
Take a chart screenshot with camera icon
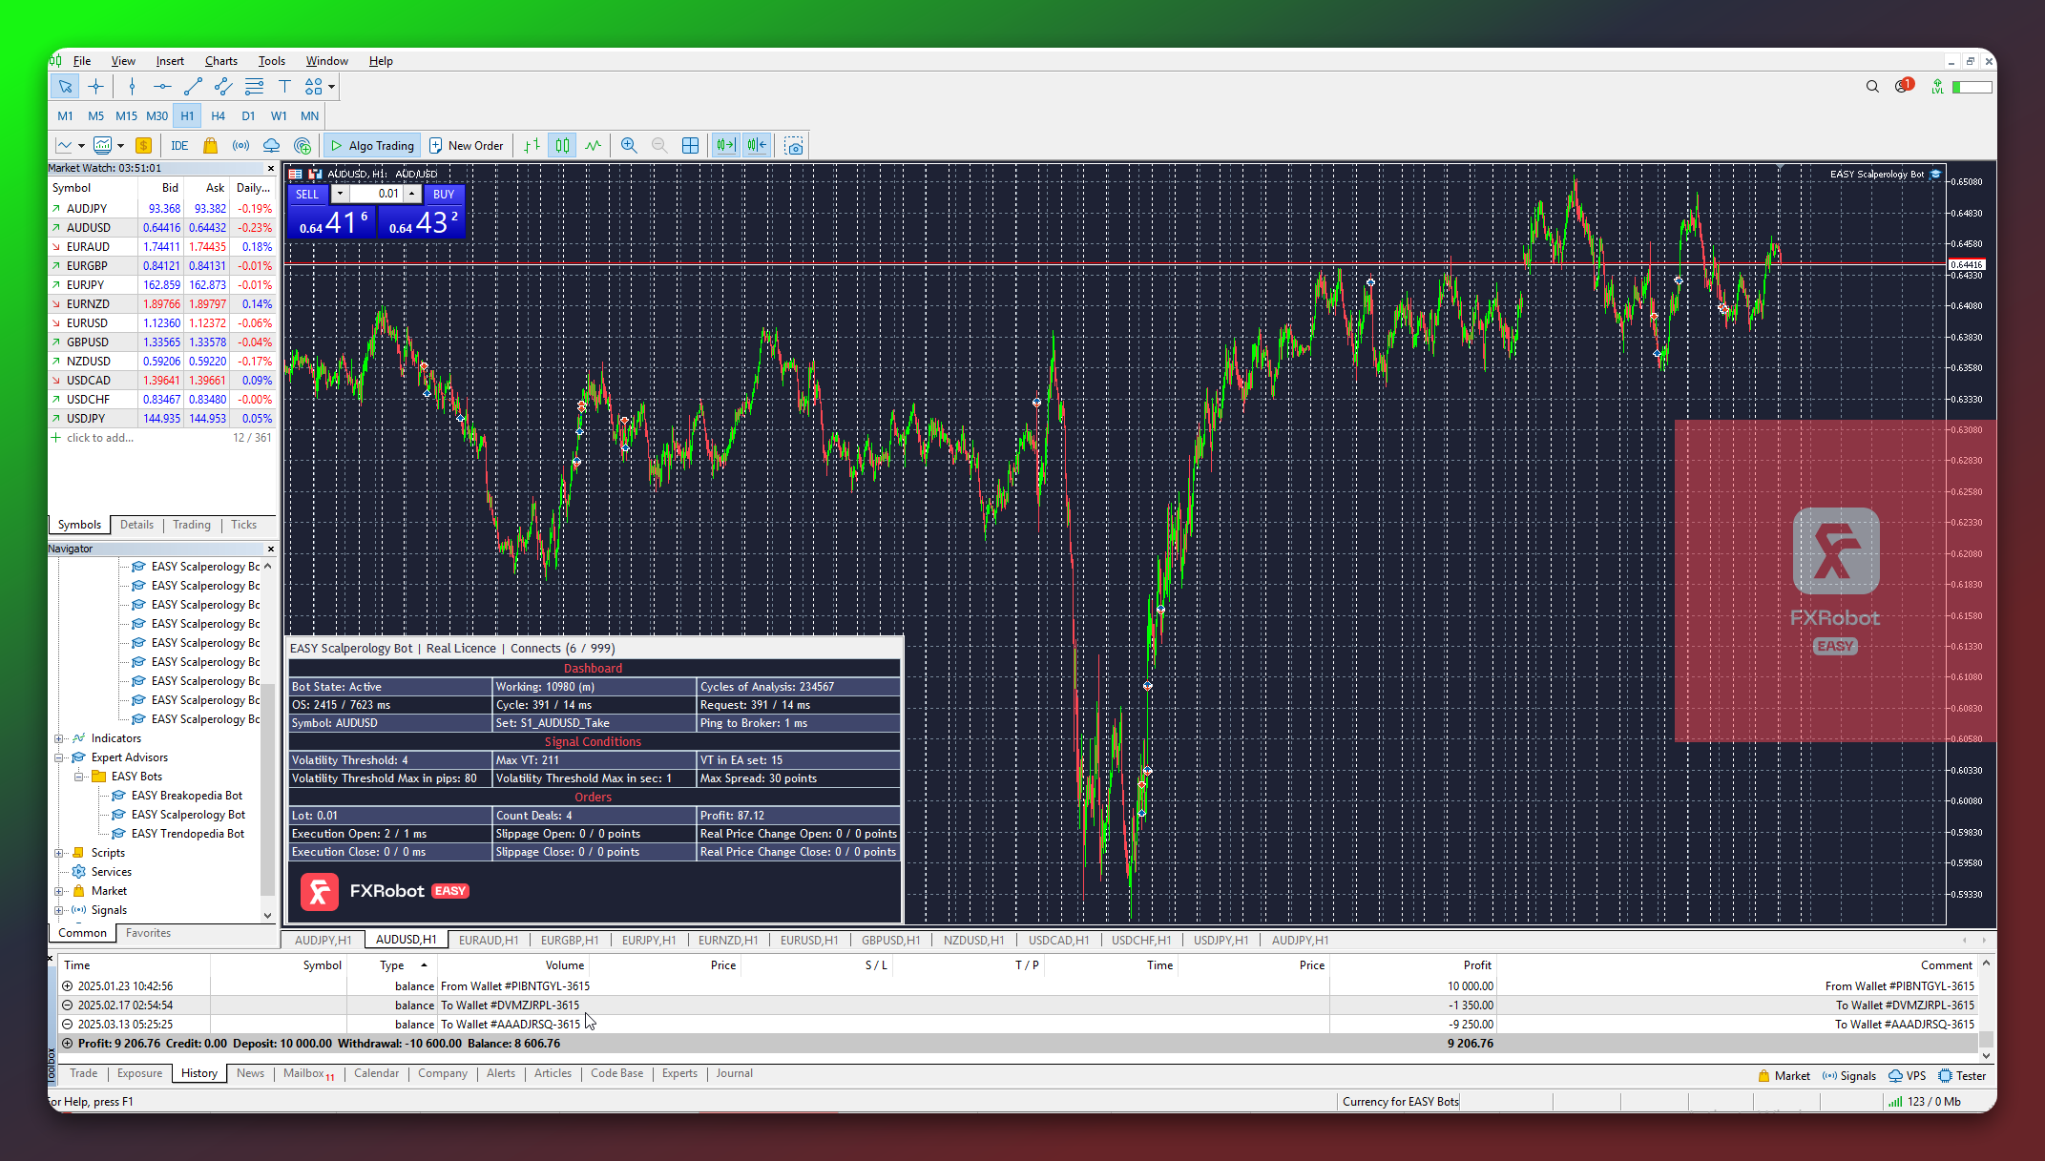pos(793,146)
